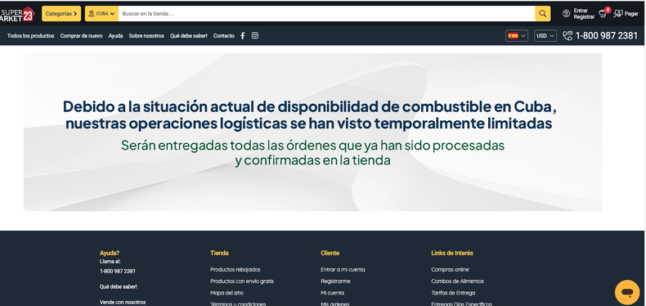Open Qué debe saber! in navigation bar
Viewport: 646px width, 306px height.
coord(189,36)
